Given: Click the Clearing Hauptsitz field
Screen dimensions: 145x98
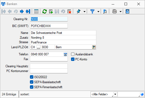Looking at the screenshot, I should pos(49,66).
